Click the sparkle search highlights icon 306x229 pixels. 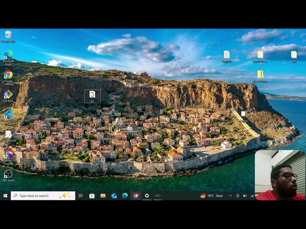tap(67, 196)
